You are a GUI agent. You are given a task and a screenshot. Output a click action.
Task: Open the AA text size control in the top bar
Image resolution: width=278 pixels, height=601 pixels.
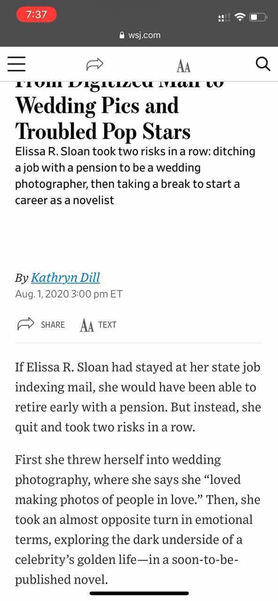[184, 67]
